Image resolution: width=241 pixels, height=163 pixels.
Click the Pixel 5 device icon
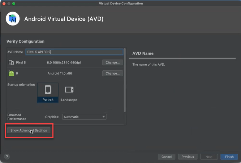(11, 62)
